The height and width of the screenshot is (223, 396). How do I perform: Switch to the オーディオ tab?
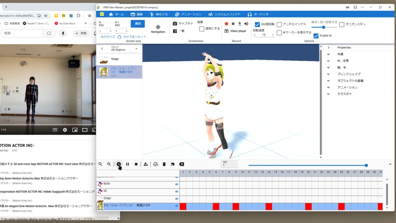pos(258,14)
